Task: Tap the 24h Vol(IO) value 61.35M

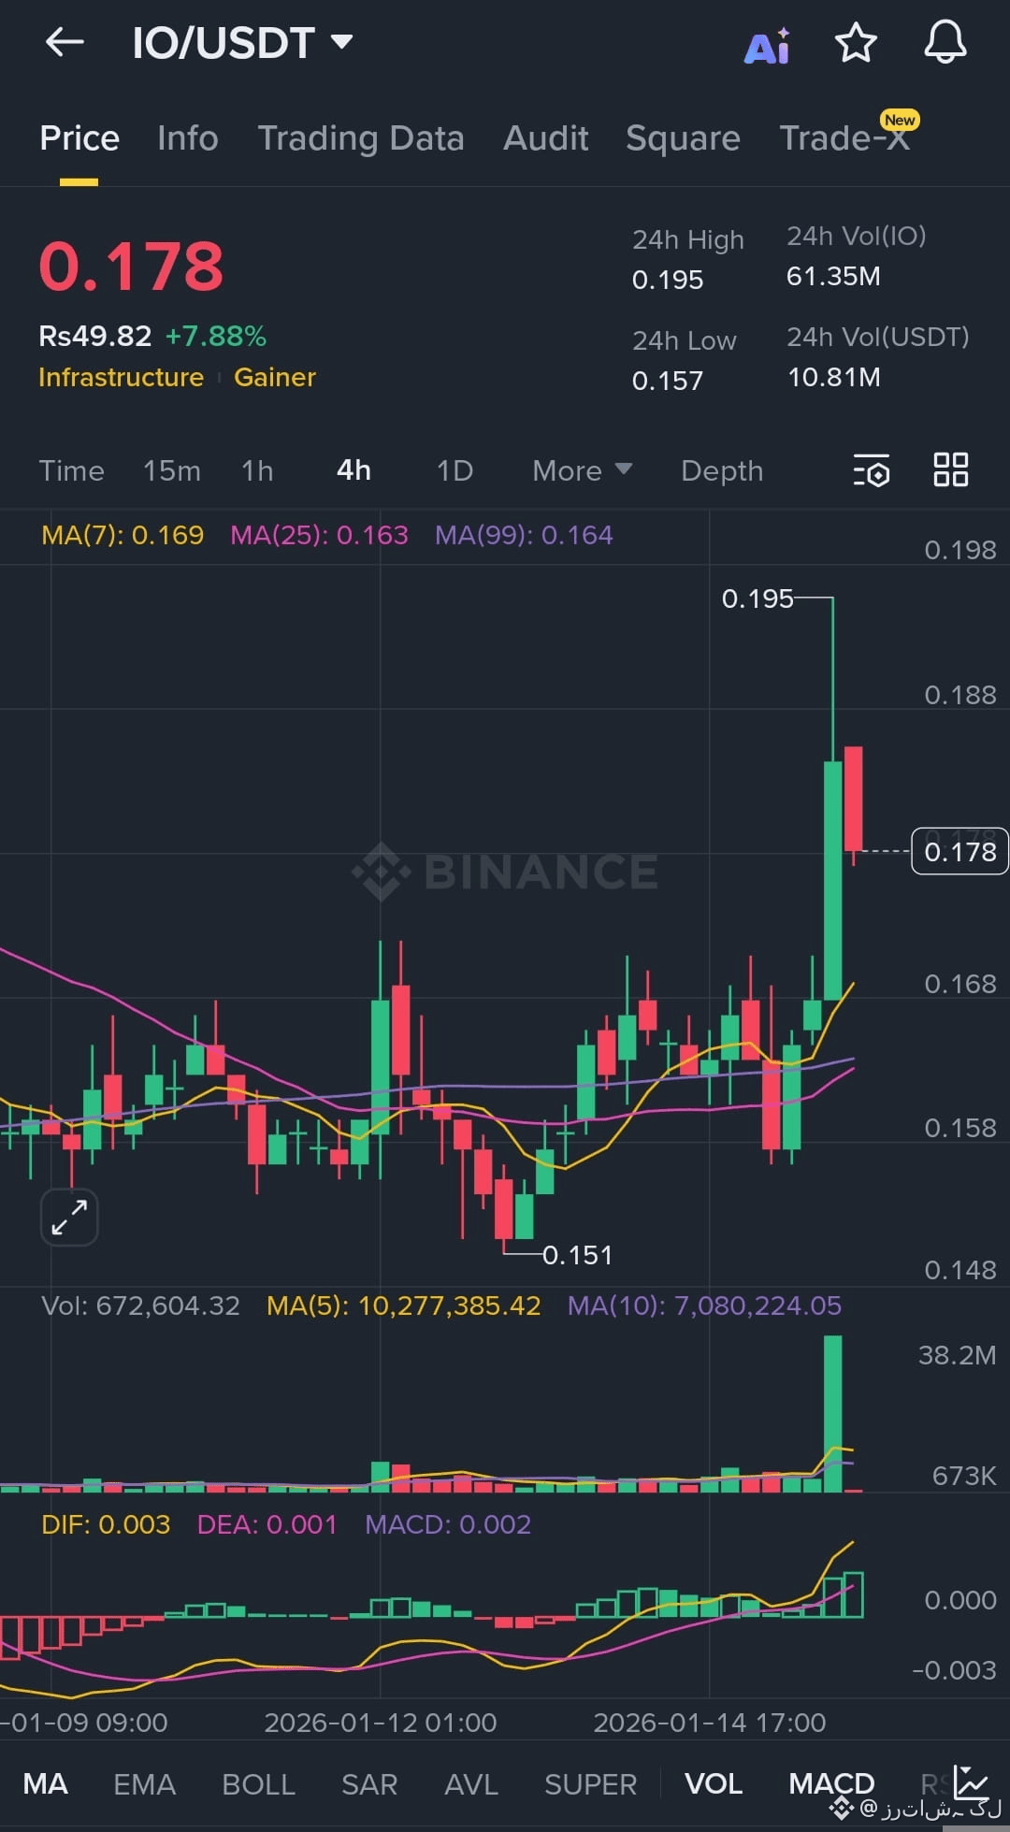Action: coord(833,276)
